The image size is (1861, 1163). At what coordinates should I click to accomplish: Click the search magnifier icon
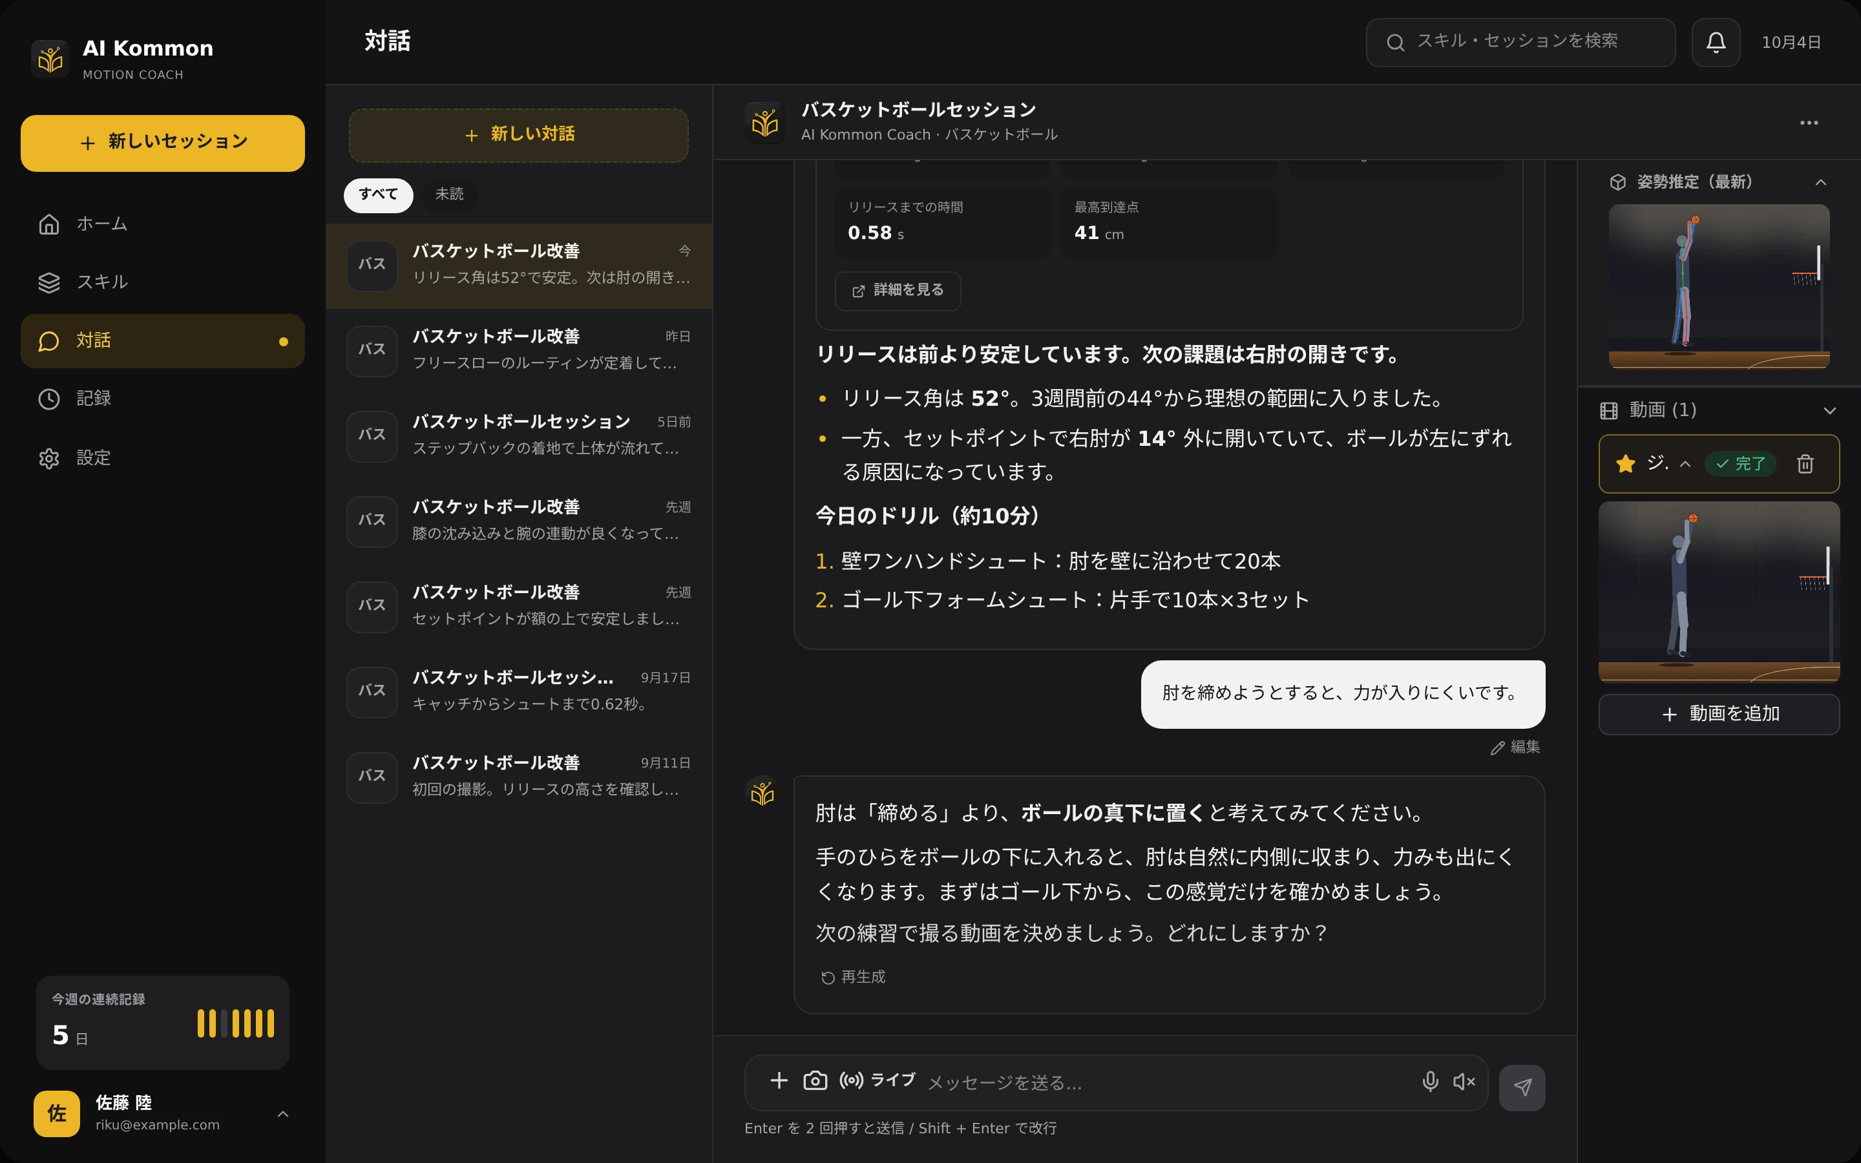point(1395,42)
